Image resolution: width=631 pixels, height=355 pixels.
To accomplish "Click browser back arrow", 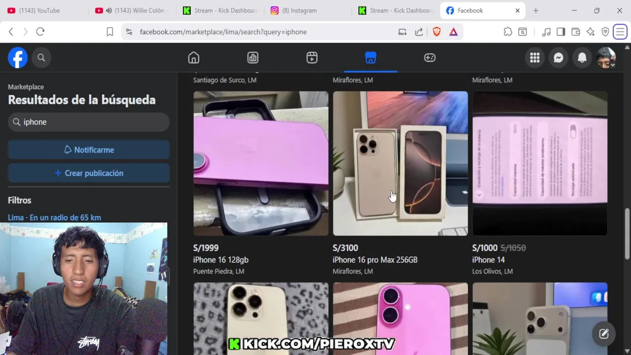I will coord(11,32).
